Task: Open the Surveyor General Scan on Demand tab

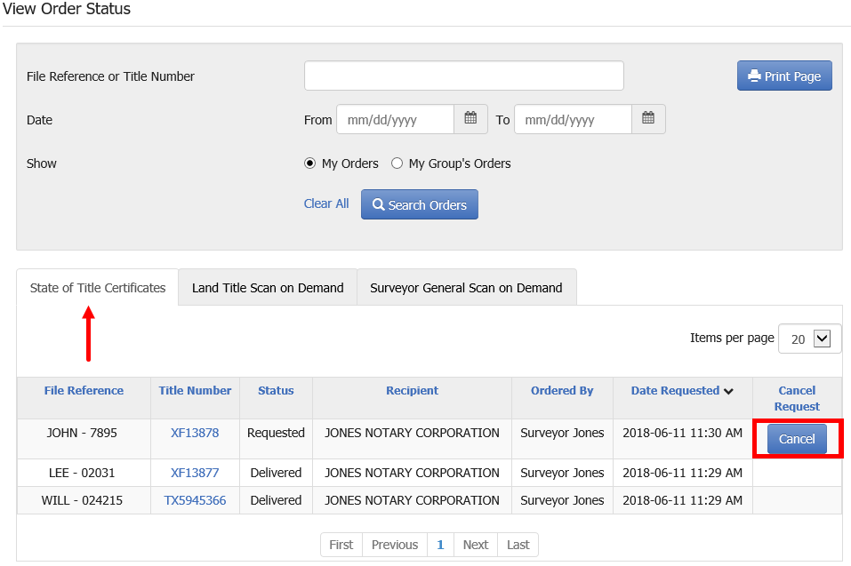Action: pyautogui.click(x=466, y=288)
